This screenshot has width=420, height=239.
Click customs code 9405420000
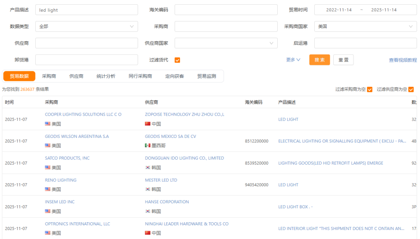pyautogui.click(x=257, y=185)
